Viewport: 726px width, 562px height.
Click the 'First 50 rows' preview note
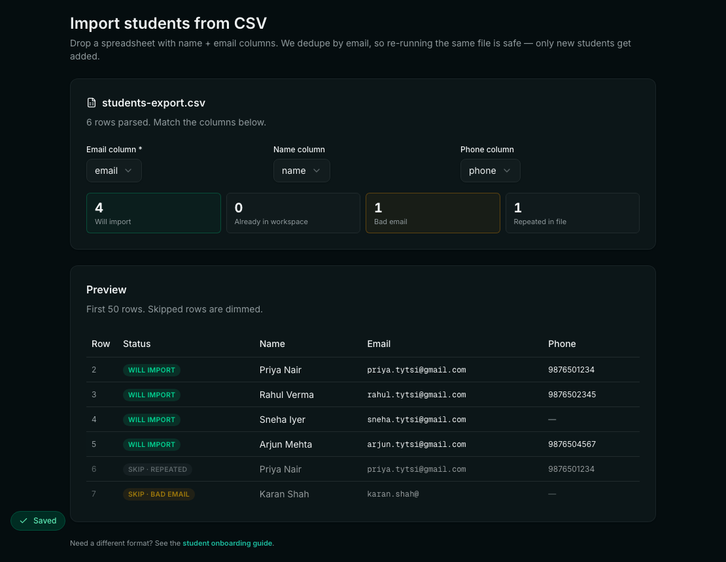tap(174, 309)
